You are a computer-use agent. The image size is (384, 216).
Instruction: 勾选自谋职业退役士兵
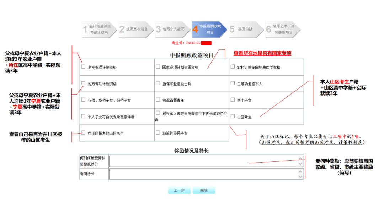pos(158,82)
